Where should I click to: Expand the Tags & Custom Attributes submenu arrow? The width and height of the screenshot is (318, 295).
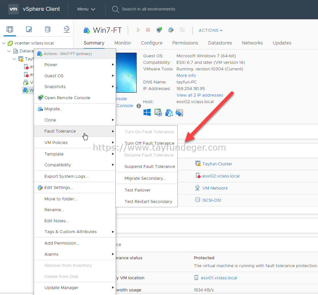tap(113, 232)
